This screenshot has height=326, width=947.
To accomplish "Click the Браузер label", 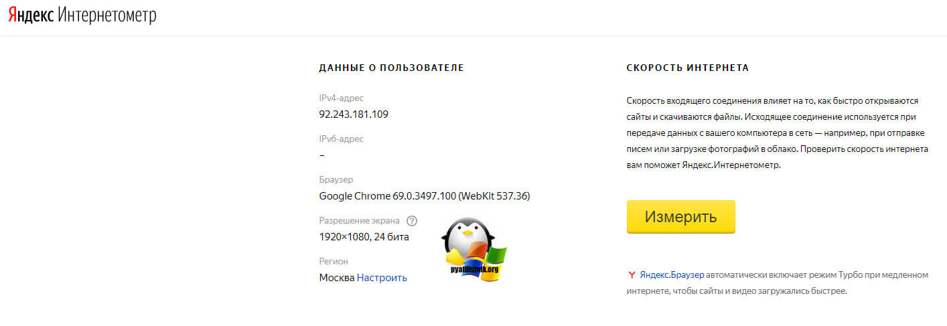I will pos(336,179).
